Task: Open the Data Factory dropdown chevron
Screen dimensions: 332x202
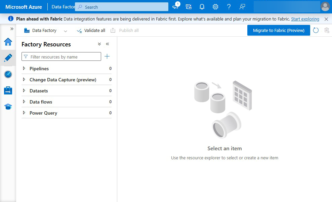Action: [66, 31]
